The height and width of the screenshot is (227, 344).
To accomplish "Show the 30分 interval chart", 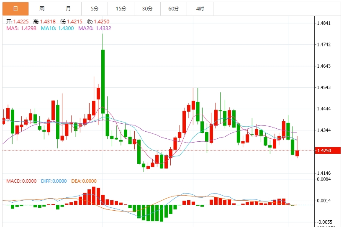I will click(147, 8).
